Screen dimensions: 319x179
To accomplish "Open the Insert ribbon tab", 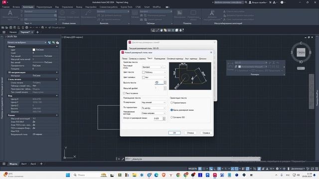I will tap(16, 7).
